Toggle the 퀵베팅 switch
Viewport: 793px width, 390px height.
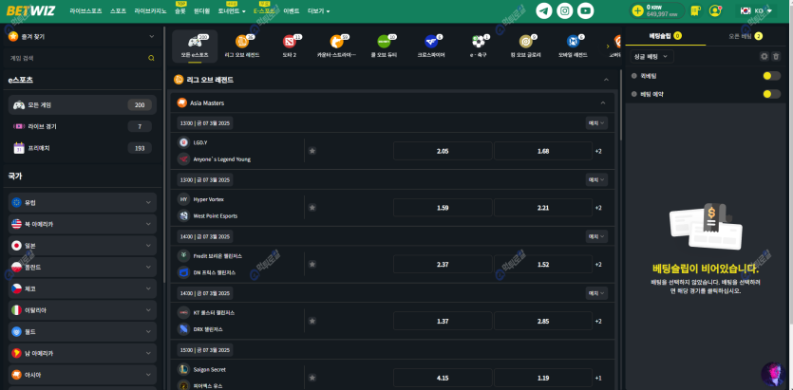[x=772, y=76]
